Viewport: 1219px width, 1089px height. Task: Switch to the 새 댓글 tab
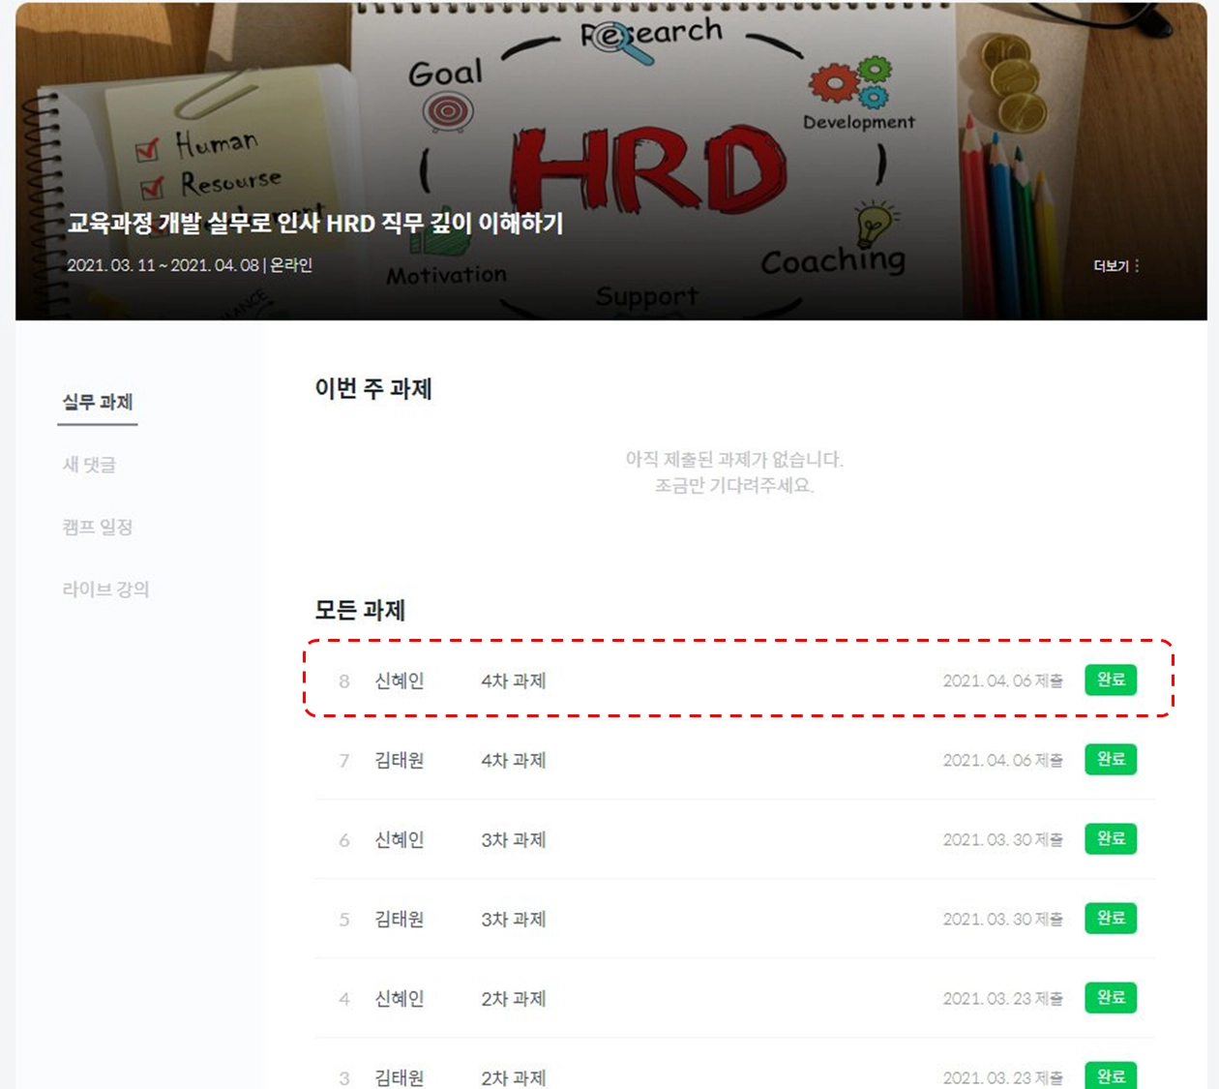[89, 465]
